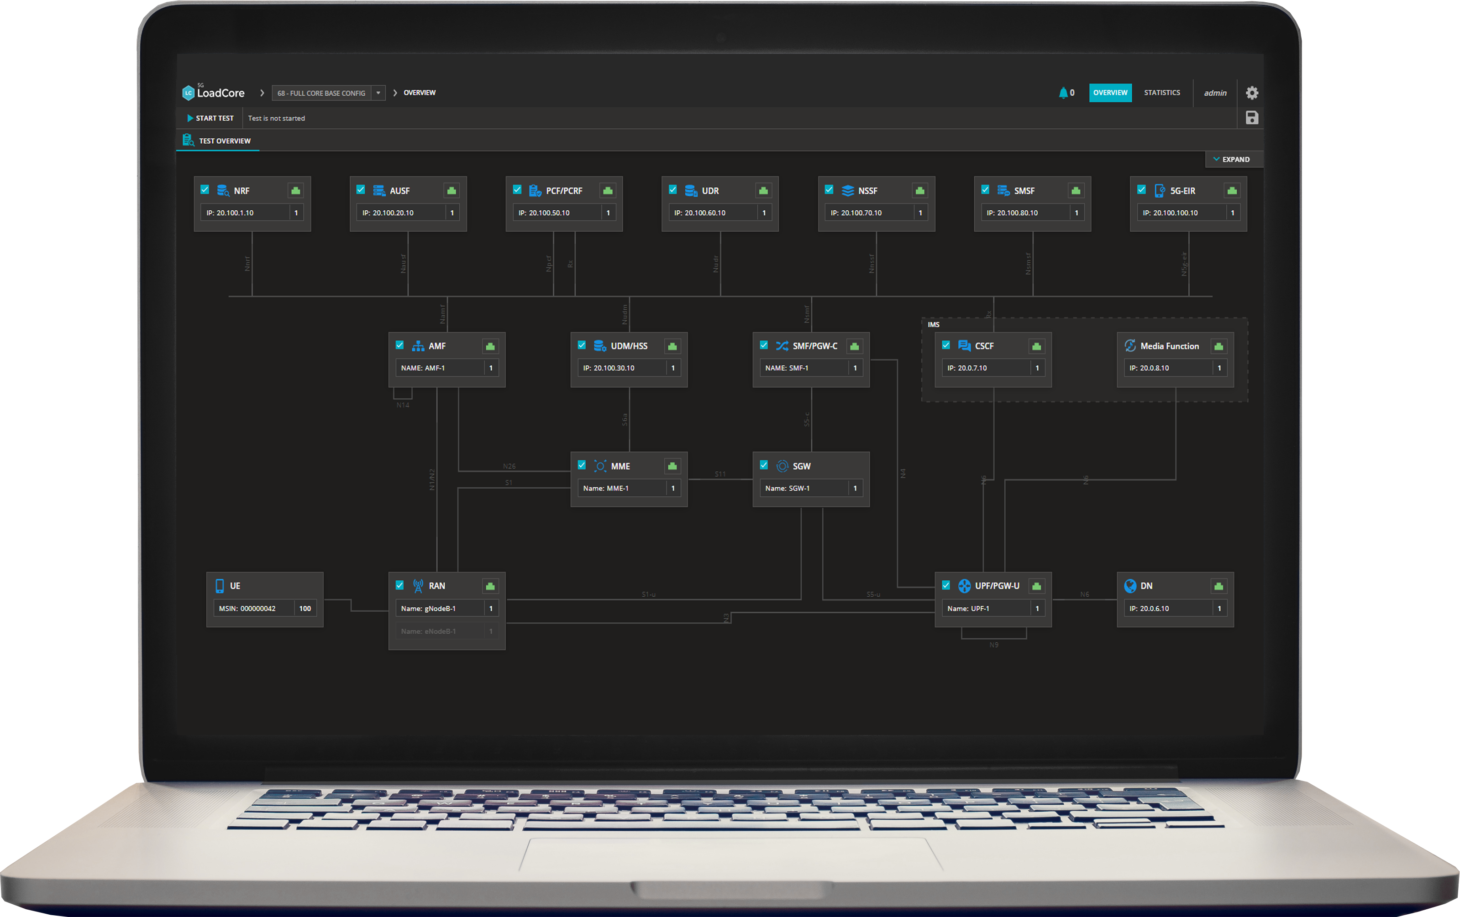
Task: Click the green agent icon on NRF
Action: pyautogui.click(x=295, y=191)
